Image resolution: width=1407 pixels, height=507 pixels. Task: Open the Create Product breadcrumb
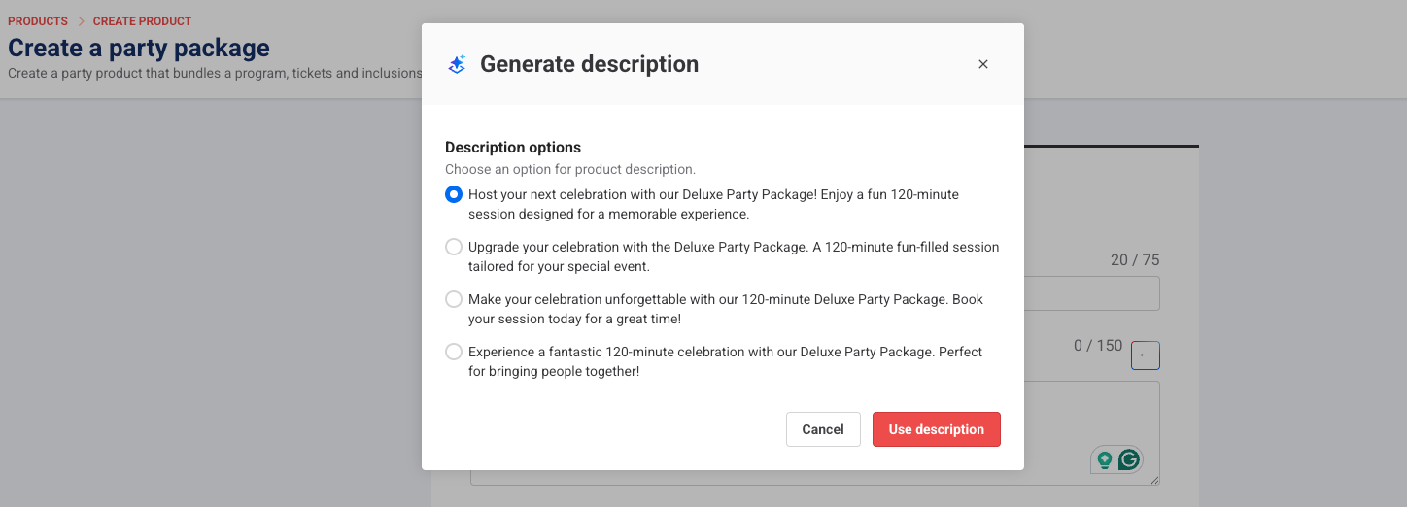click(x=142, y=21)
